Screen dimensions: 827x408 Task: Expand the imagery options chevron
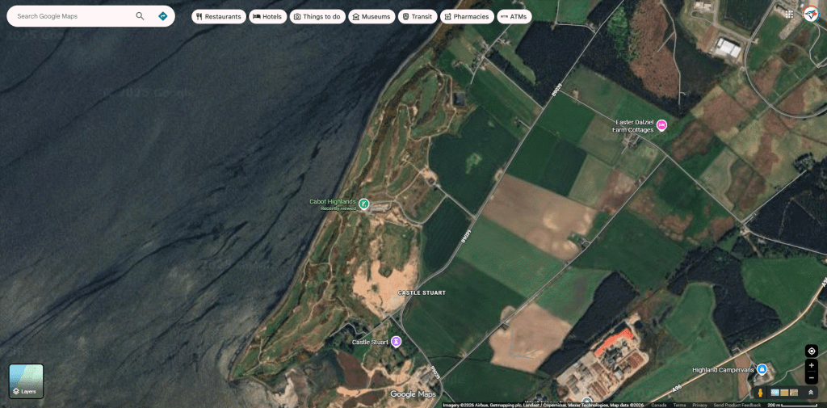click(x=811, y=393)
